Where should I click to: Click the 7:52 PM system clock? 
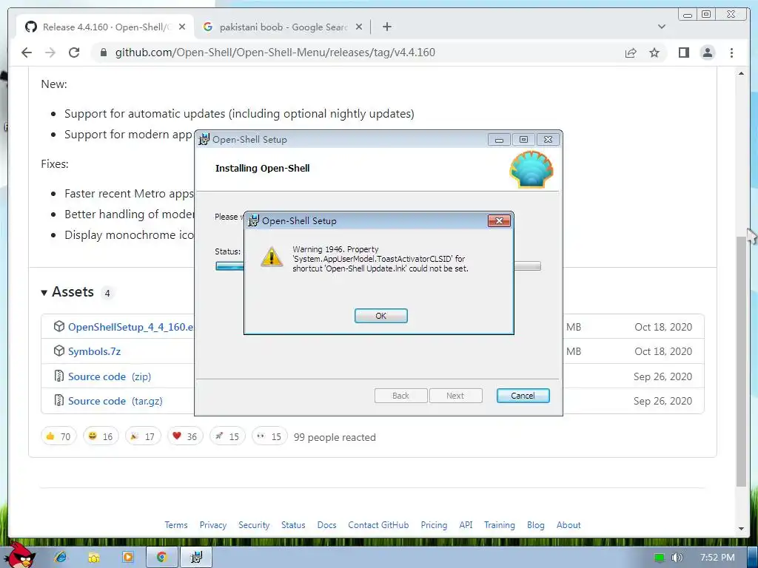click(x=717, y=558)
